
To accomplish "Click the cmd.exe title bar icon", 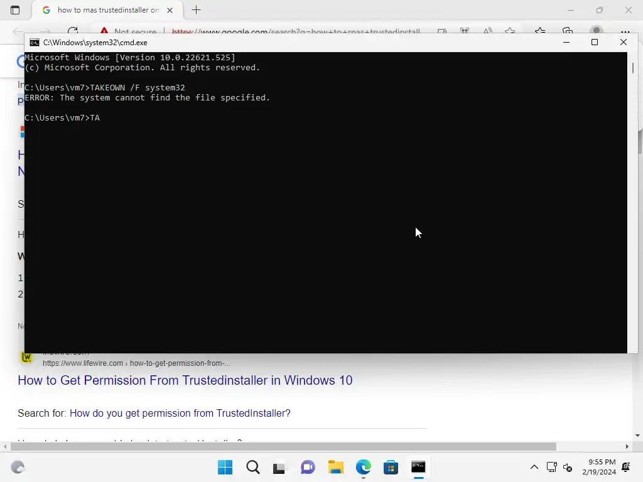I will (x=35, y=43).
